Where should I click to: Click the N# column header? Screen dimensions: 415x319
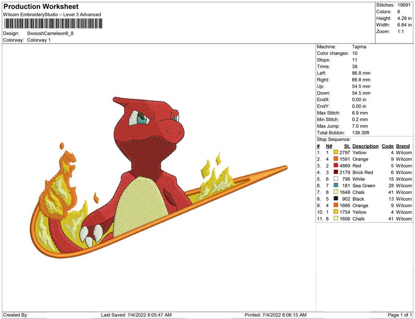329,146
